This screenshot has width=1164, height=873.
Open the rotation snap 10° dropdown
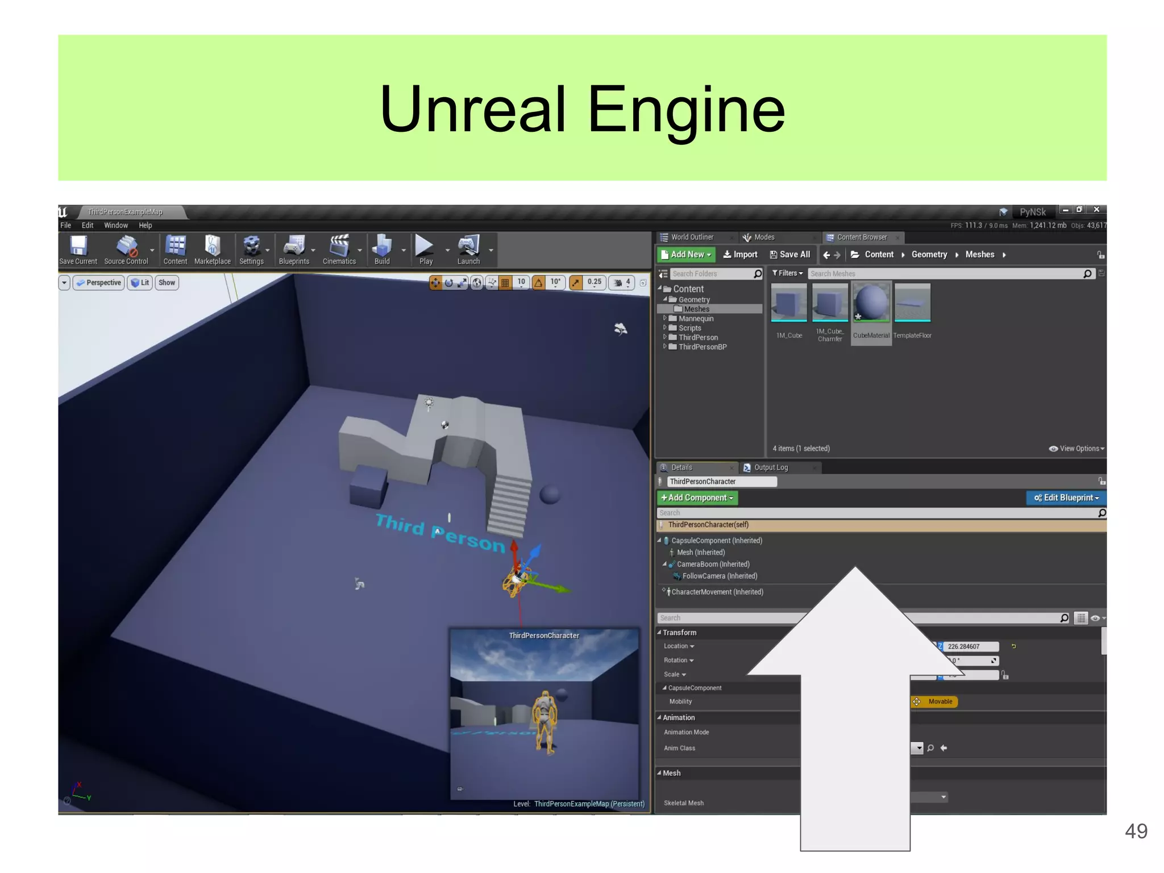(x=555, y=282)
